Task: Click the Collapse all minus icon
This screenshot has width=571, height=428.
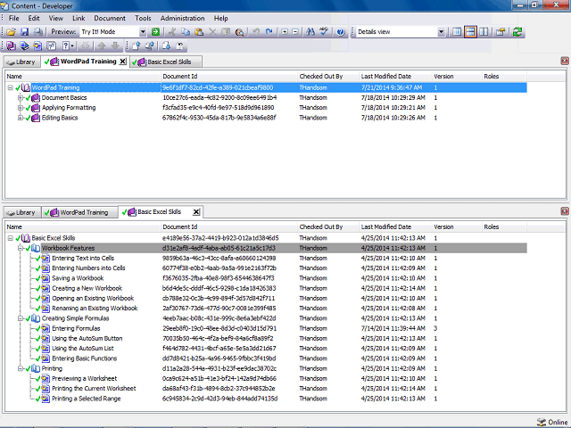Action: (x=295, y=32)
